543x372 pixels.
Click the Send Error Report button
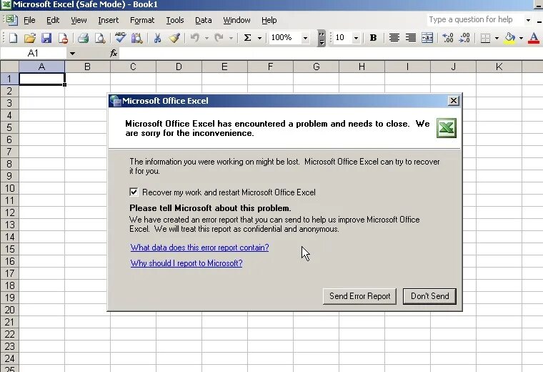point(359,296)
